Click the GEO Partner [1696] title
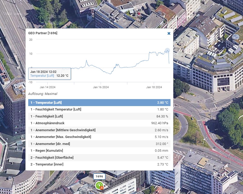Screen dimensions: 243x194 (x=43, y=33)
